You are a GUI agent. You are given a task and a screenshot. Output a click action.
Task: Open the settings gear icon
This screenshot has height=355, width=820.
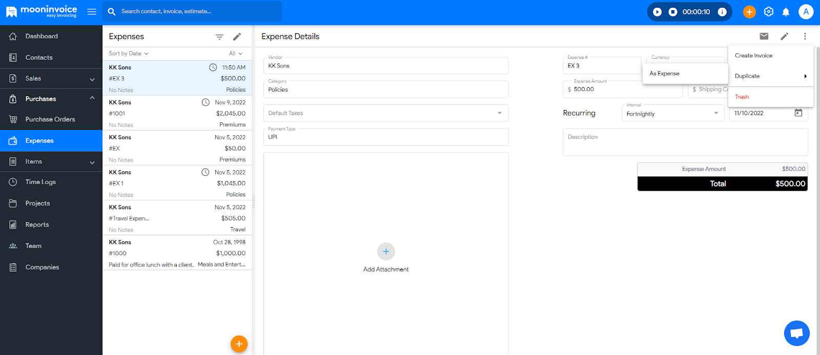point(768,12)
